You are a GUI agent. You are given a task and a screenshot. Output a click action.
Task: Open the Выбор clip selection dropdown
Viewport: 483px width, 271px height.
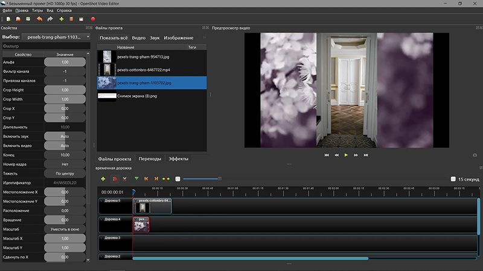pyautogui.click(x=56, y=37)
